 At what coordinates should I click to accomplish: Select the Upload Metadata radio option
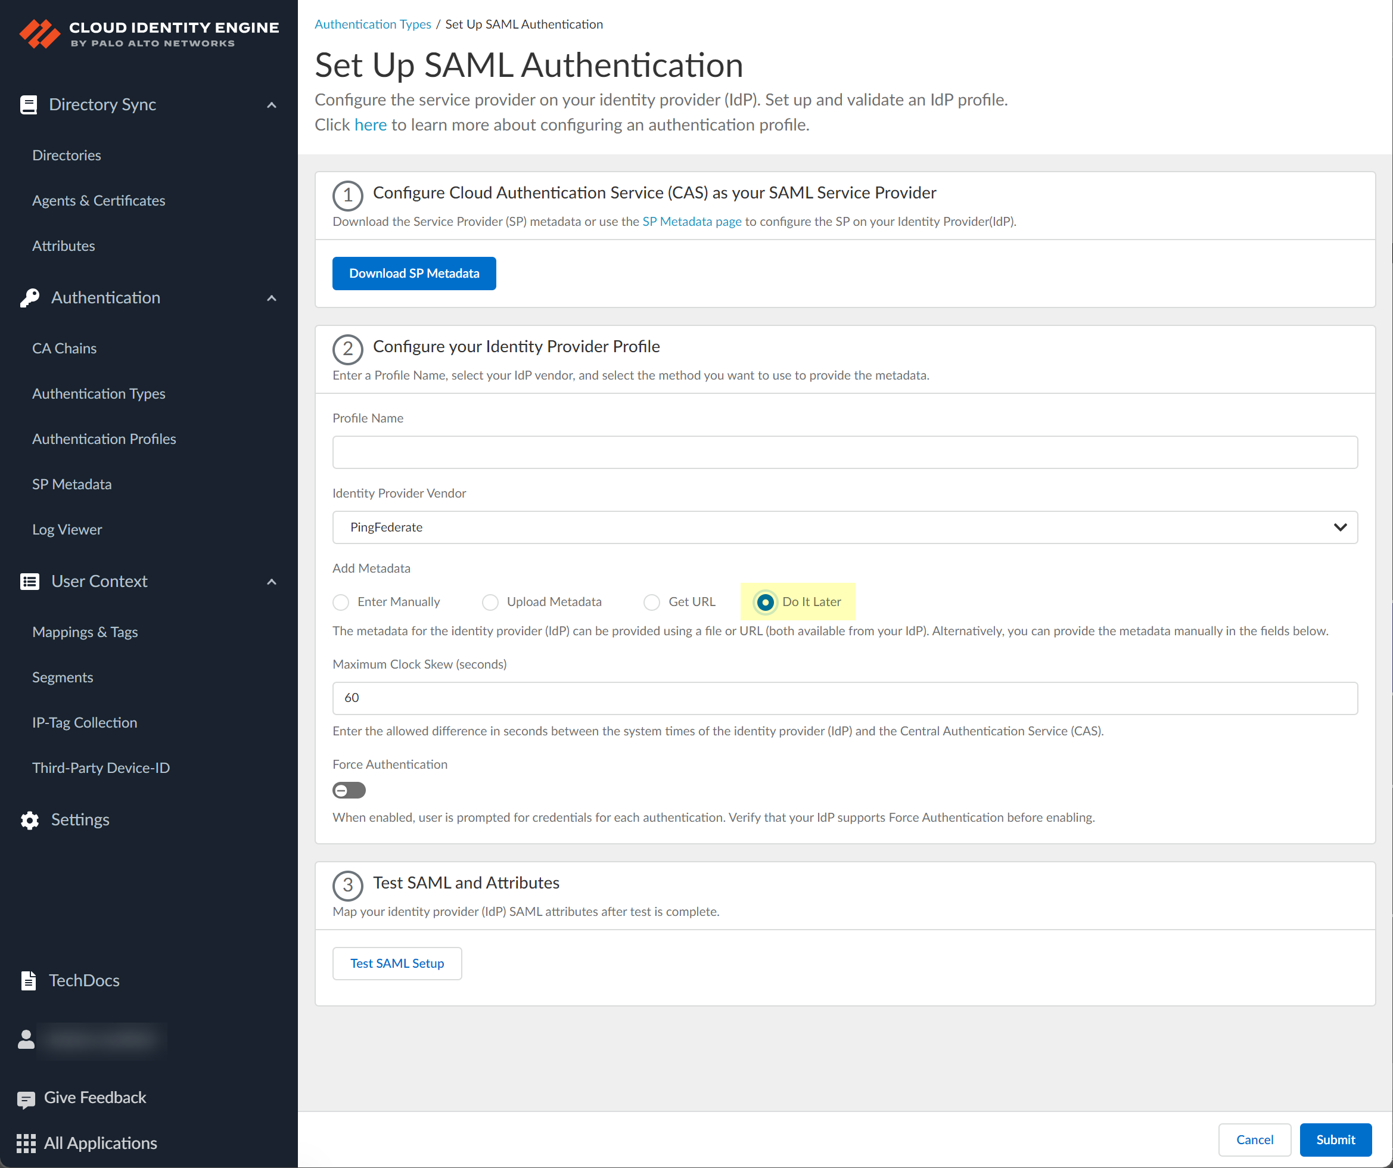pyautogui.click(x=490, y=602)
